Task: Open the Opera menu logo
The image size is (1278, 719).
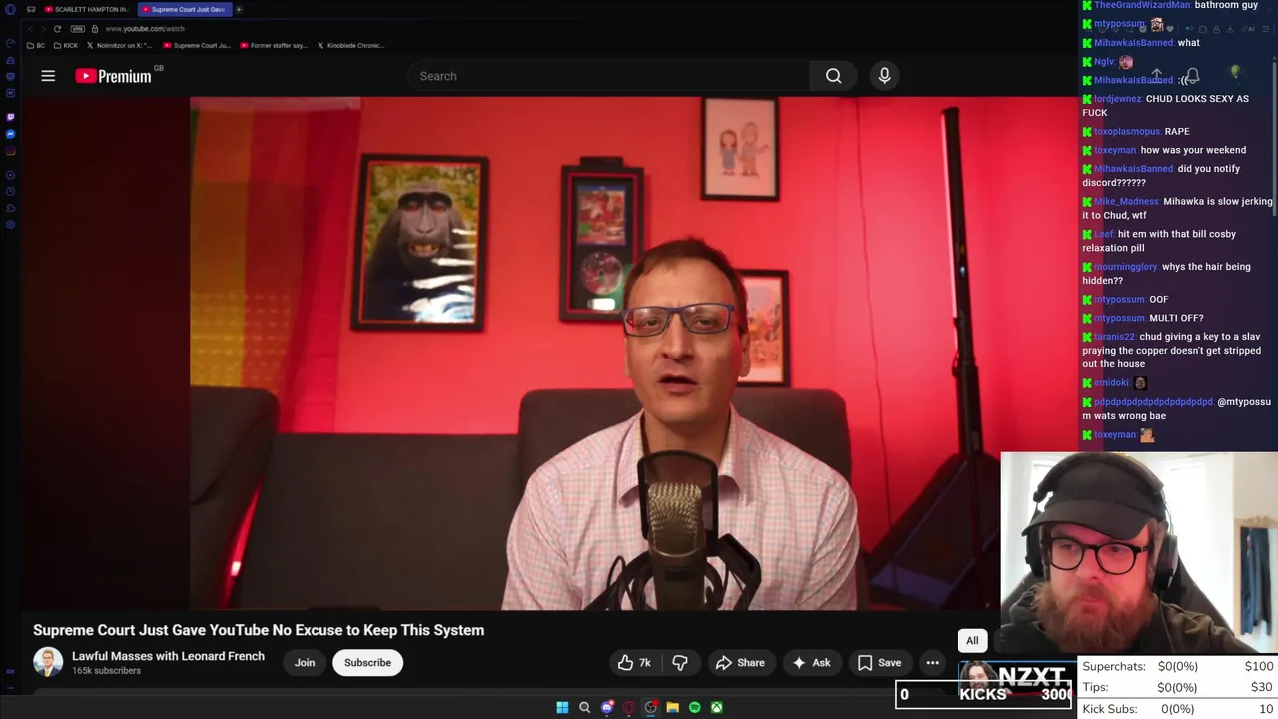Action: point(10,9)
